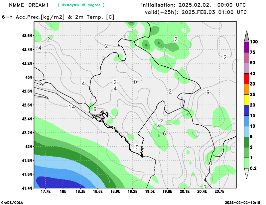Click the dark blue 15-20 legend block

click(246, 110)
